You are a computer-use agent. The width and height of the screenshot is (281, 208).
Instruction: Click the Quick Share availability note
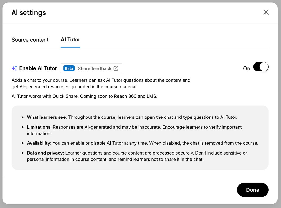click(x=84, y=96)
